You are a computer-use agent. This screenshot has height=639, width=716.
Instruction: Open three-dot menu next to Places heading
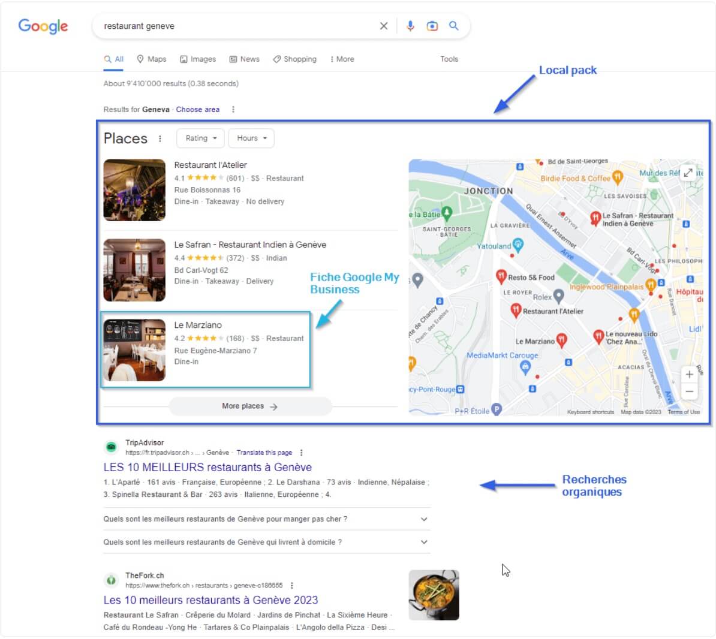[x=160, y=138]
